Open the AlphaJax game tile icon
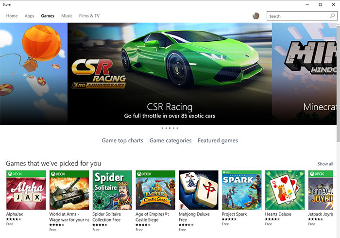Viewport: 340px width, 238px height. [26, 190]
